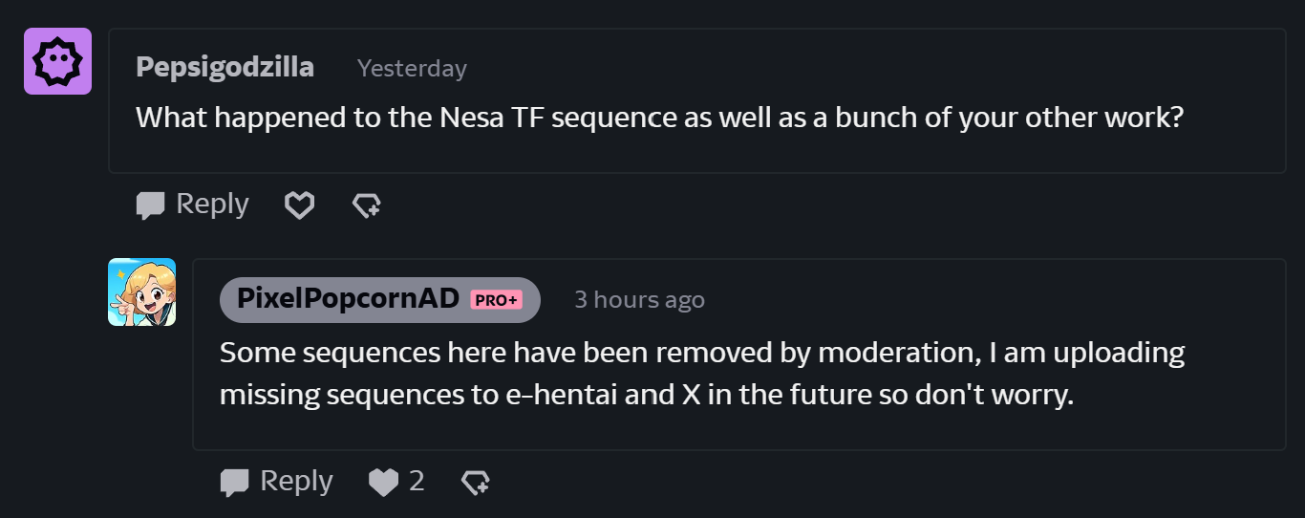
Task: Give a badge to Pepsigodzilla's comment
Action: coord(367,205)
